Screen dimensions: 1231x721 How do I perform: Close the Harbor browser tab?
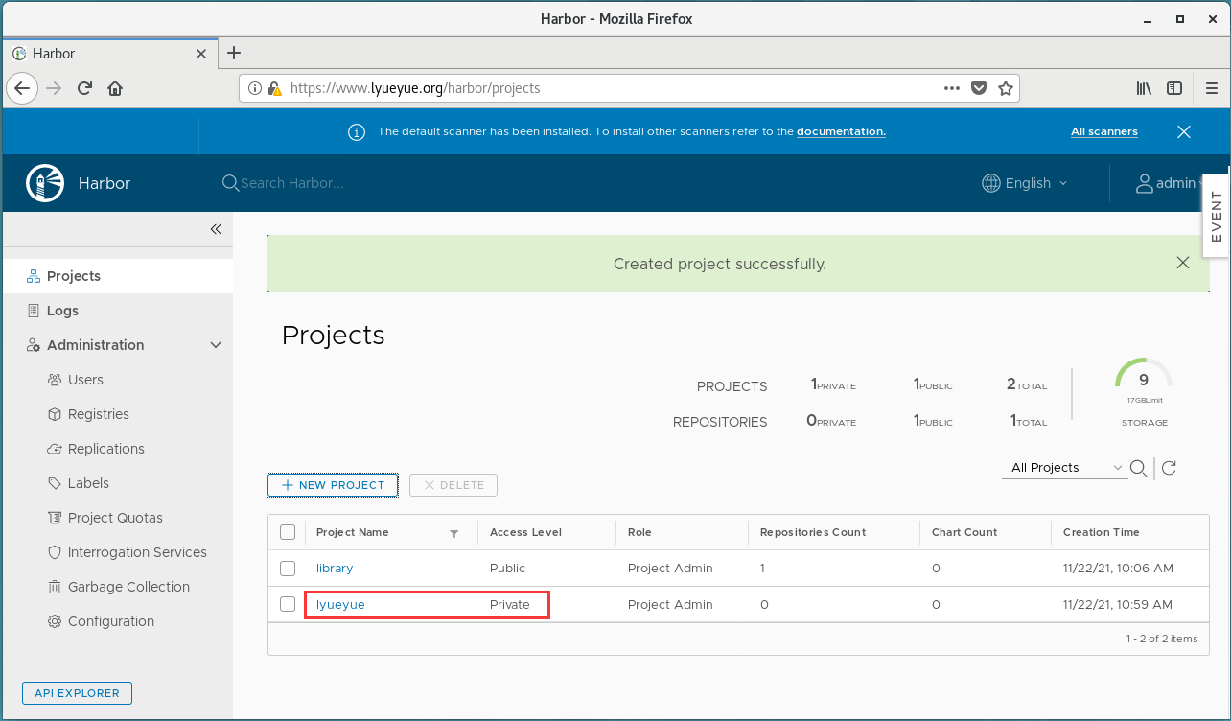[201, 54]
